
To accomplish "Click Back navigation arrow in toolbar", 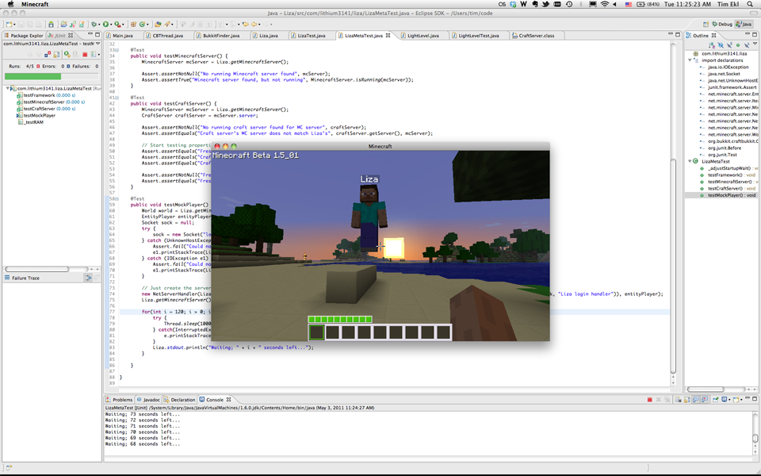I will (254, 25).
